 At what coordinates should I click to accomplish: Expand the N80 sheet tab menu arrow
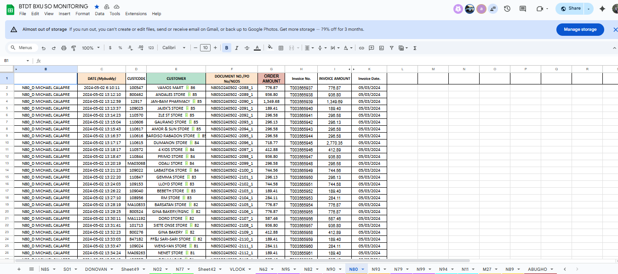(x=363, y=269)
